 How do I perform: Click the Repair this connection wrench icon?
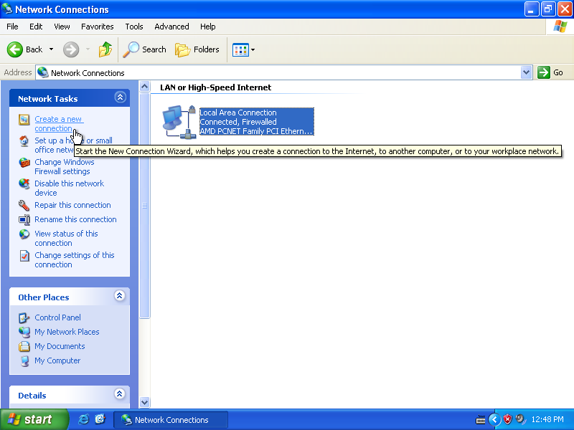point(24,205)
